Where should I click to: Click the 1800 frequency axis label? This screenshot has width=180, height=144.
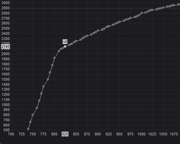tap(6, 64)
